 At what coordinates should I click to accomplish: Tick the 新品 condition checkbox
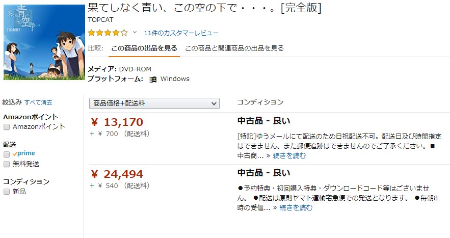click(x=7, y=192)
